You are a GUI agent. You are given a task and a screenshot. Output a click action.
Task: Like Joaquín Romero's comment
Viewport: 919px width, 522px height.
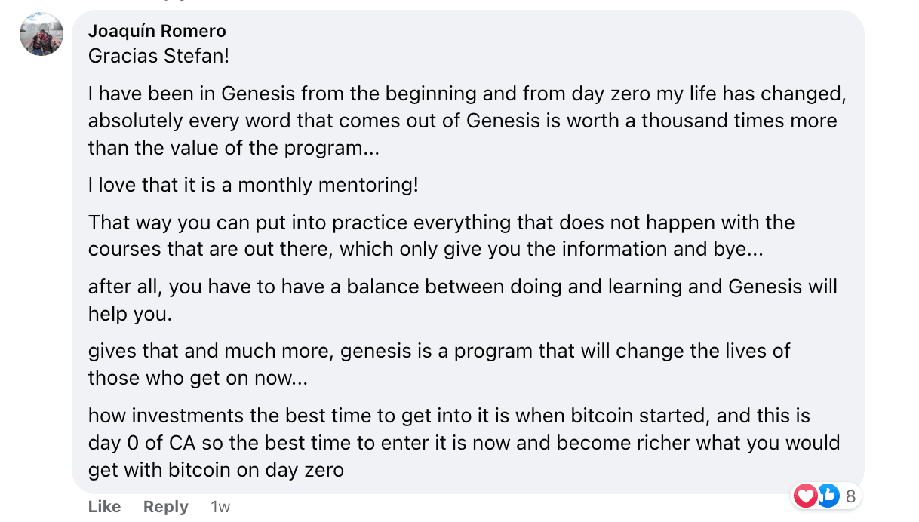pos(104,506)
